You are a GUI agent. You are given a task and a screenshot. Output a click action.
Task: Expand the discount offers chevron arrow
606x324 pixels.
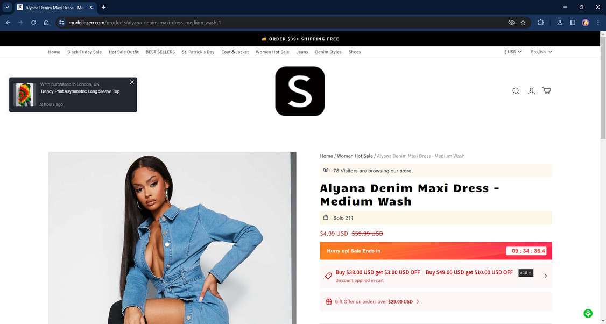point(545,276)
